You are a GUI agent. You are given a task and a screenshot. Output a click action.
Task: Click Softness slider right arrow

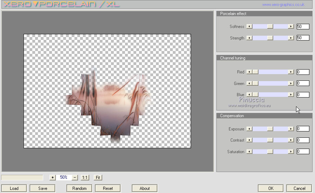[x=290, y=27]
